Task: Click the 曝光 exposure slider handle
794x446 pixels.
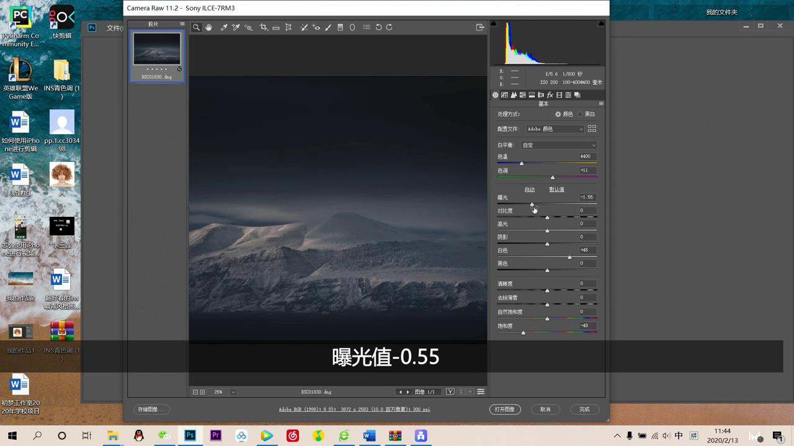Action: point(532,204)
